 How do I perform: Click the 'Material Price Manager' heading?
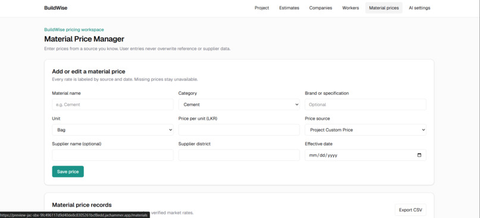tap(84, 39)
